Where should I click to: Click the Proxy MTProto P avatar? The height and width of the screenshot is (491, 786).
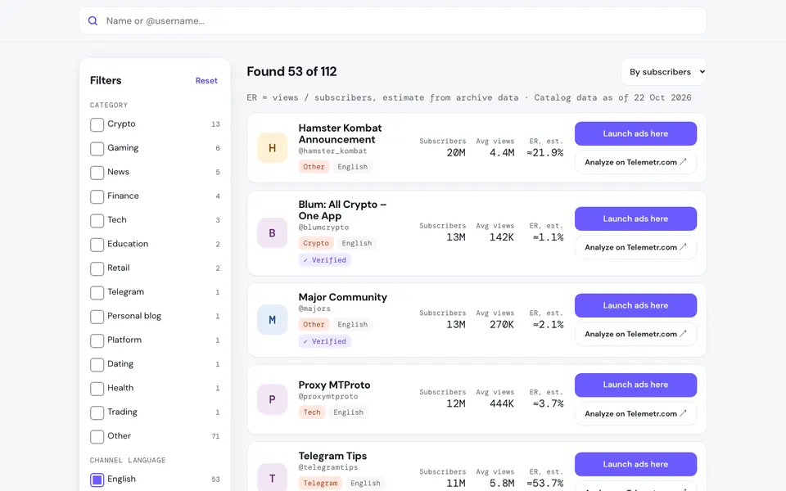tap(272, 399)
